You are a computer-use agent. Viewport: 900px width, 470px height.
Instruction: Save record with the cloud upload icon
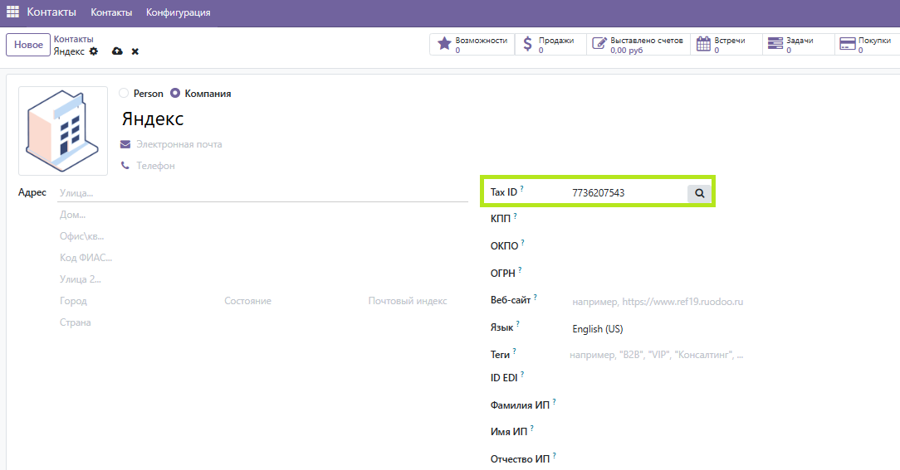pyautogui.click(x=117, y=51)
